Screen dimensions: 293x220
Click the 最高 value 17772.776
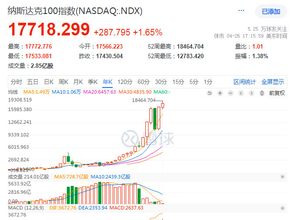pos(38,46)
